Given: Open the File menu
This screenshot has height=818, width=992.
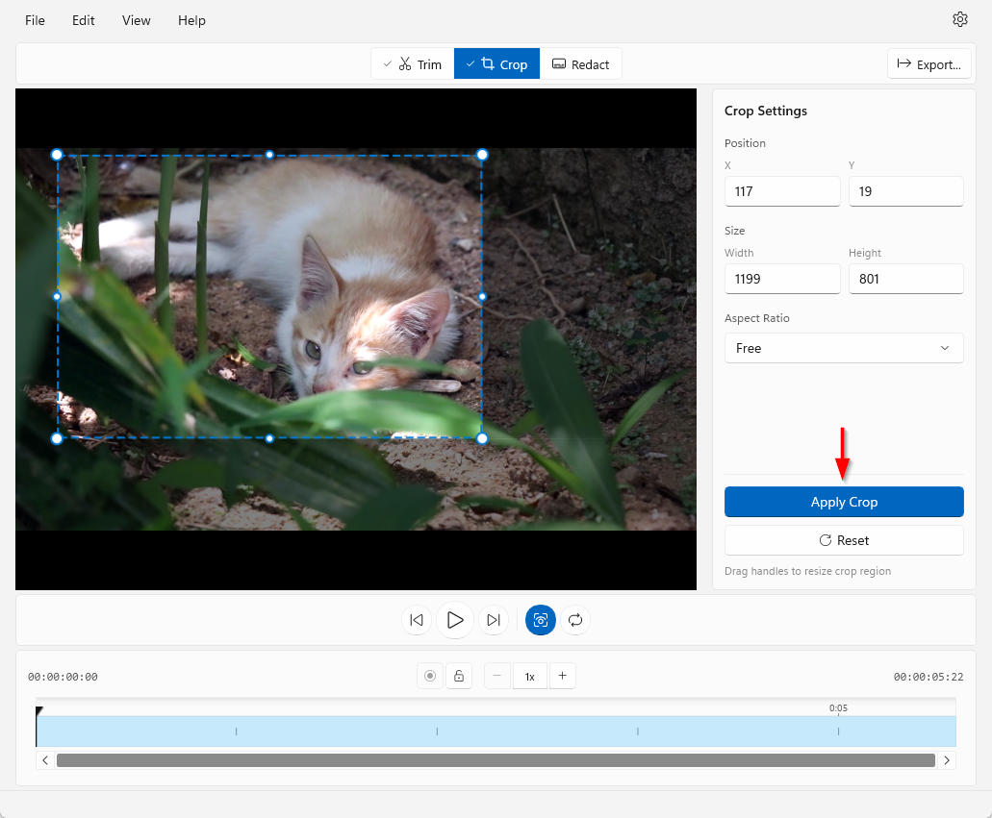Looking at the screenshot, I should (35, 20).
